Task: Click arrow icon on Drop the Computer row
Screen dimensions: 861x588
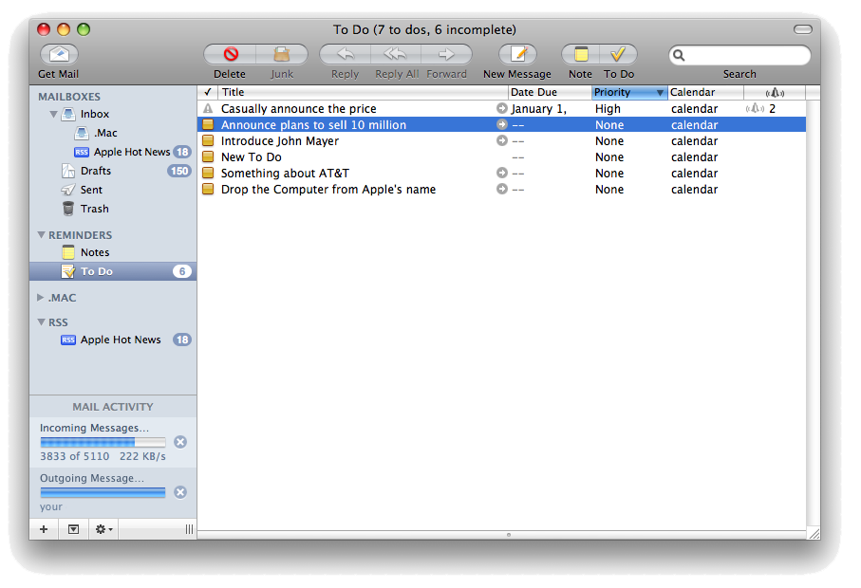Action: click(502, 190)
